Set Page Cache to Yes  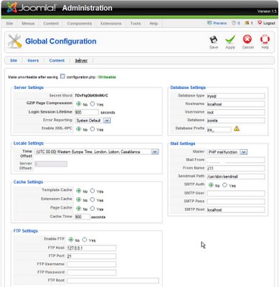point(93,208)
